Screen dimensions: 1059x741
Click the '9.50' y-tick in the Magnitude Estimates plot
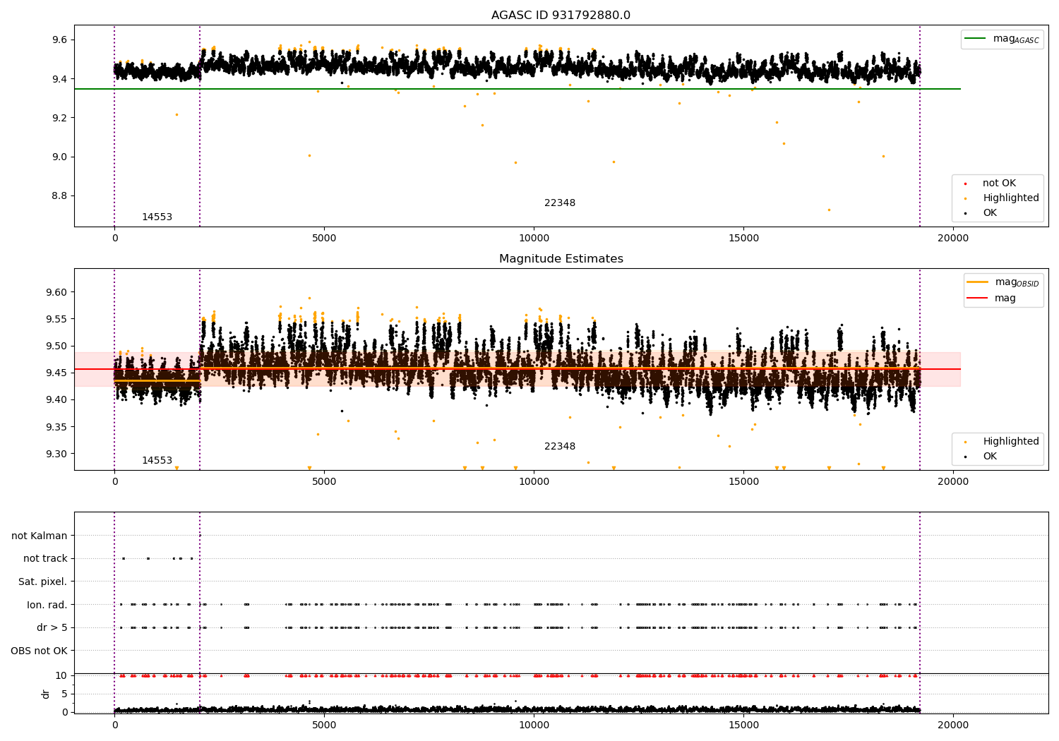(x=57, y=346)
